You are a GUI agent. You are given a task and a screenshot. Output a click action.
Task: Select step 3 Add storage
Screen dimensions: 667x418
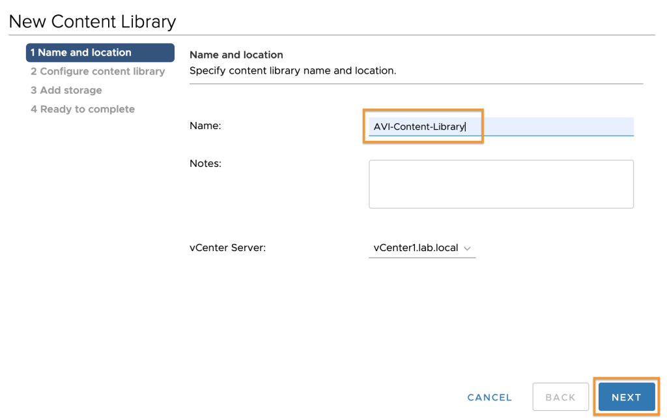(x=66, y=90)
